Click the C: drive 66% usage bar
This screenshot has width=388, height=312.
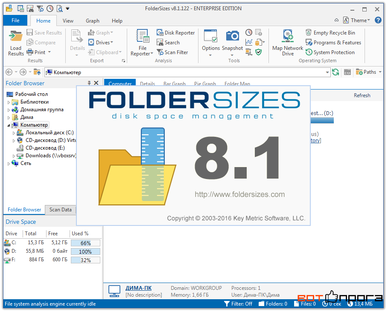(x=86, y=243)
